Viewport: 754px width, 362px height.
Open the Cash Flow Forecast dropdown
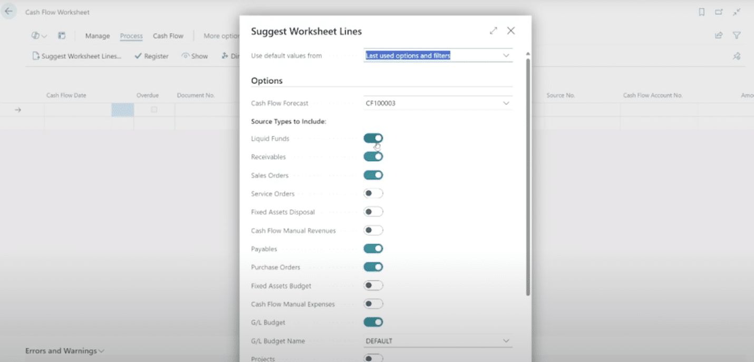pos(506,103)
